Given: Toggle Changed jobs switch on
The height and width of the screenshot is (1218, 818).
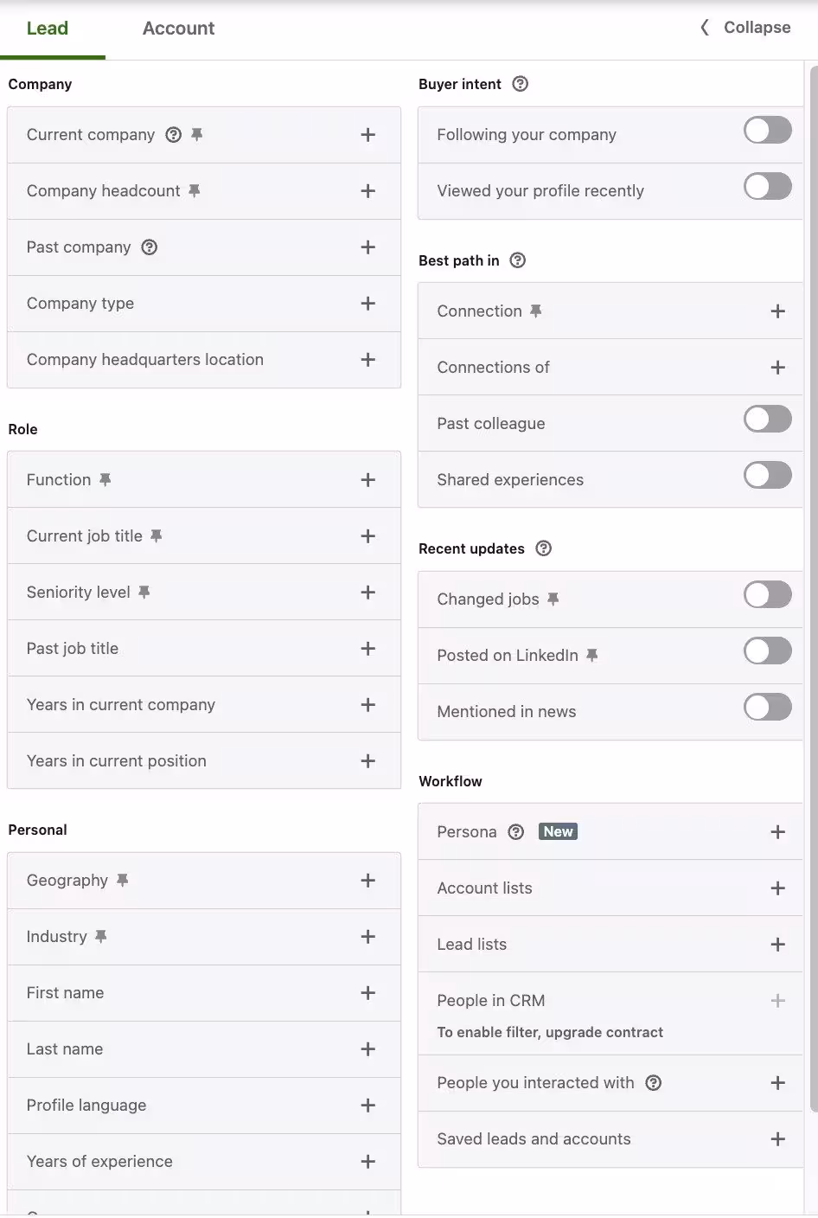Looking at the screenshot, I should pyautogui.click(x=767, y=595).
